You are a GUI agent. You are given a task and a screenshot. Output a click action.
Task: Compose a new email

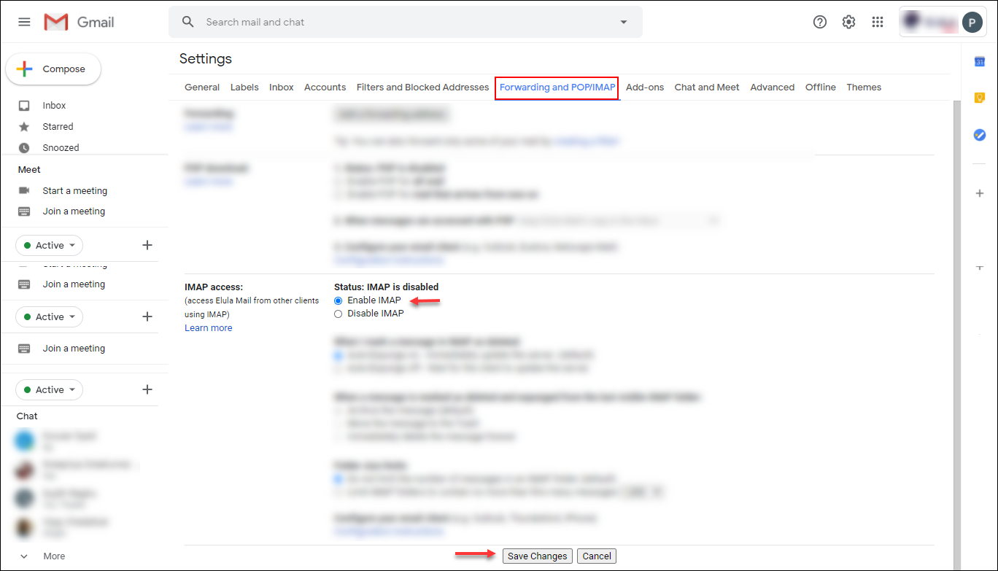pyautogui.click(x=53, y=69)
